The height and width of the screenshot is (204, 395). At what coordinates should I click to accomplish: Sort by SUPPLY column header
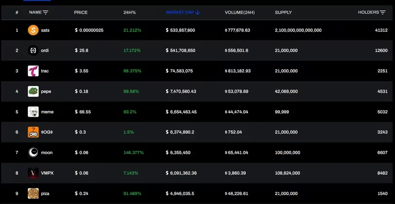(283, 12)
